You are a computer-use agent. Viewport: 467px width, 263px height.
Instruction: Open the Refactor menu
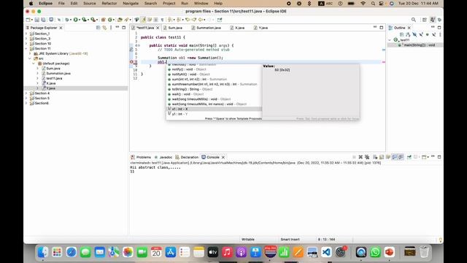109,3
